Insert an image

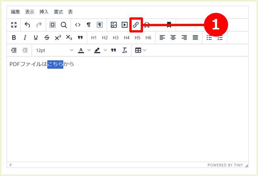(114, 25)
